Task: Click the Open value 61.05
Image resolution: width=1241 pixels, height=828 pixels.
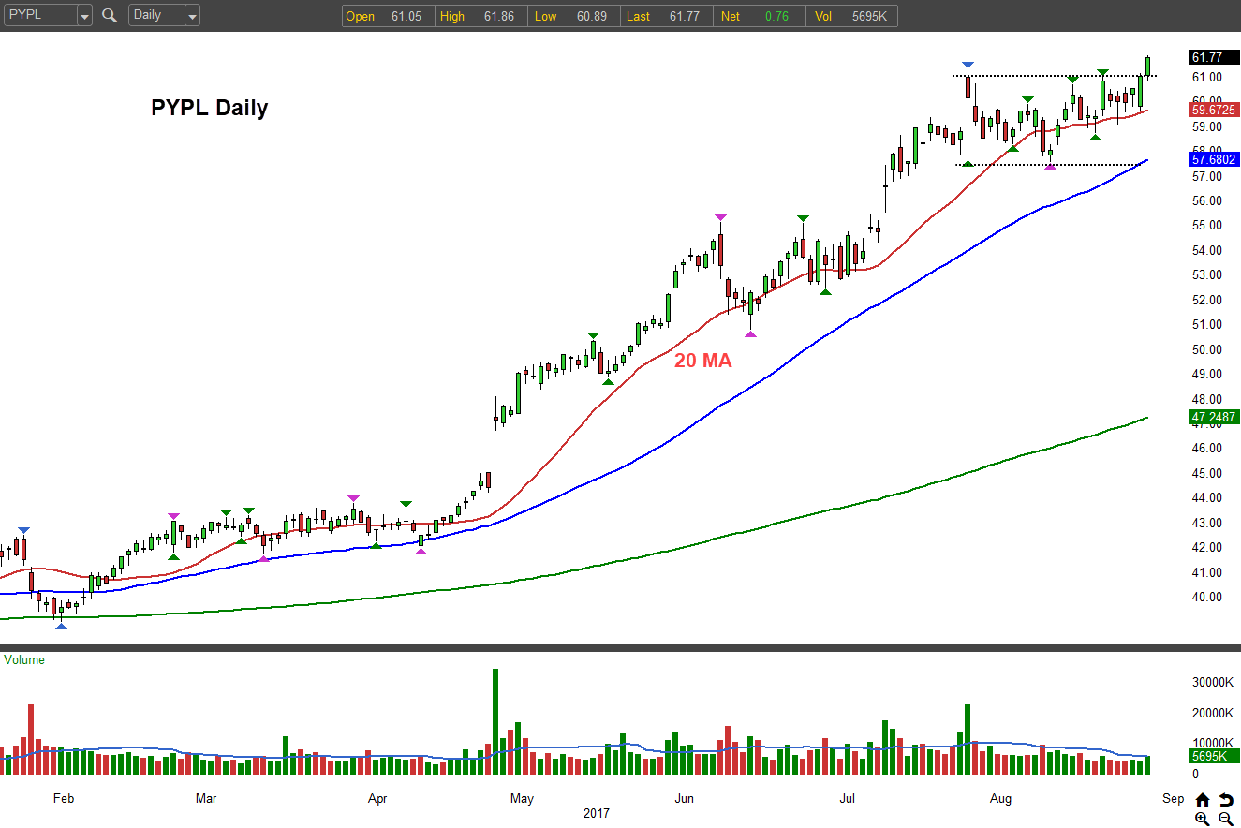Action: (406, 16)
